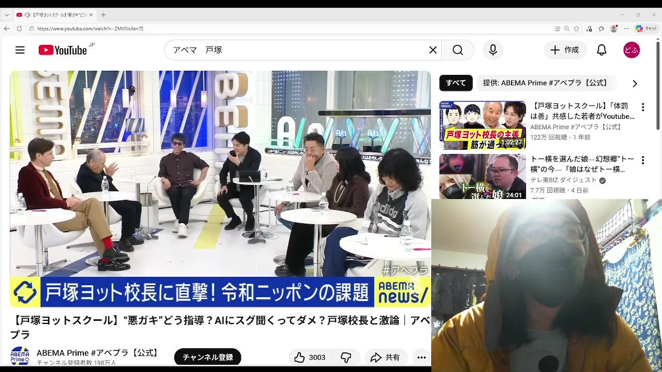Open the browser profile icon
The width and height of the screenshot is (662, 372).
point(614,28)
